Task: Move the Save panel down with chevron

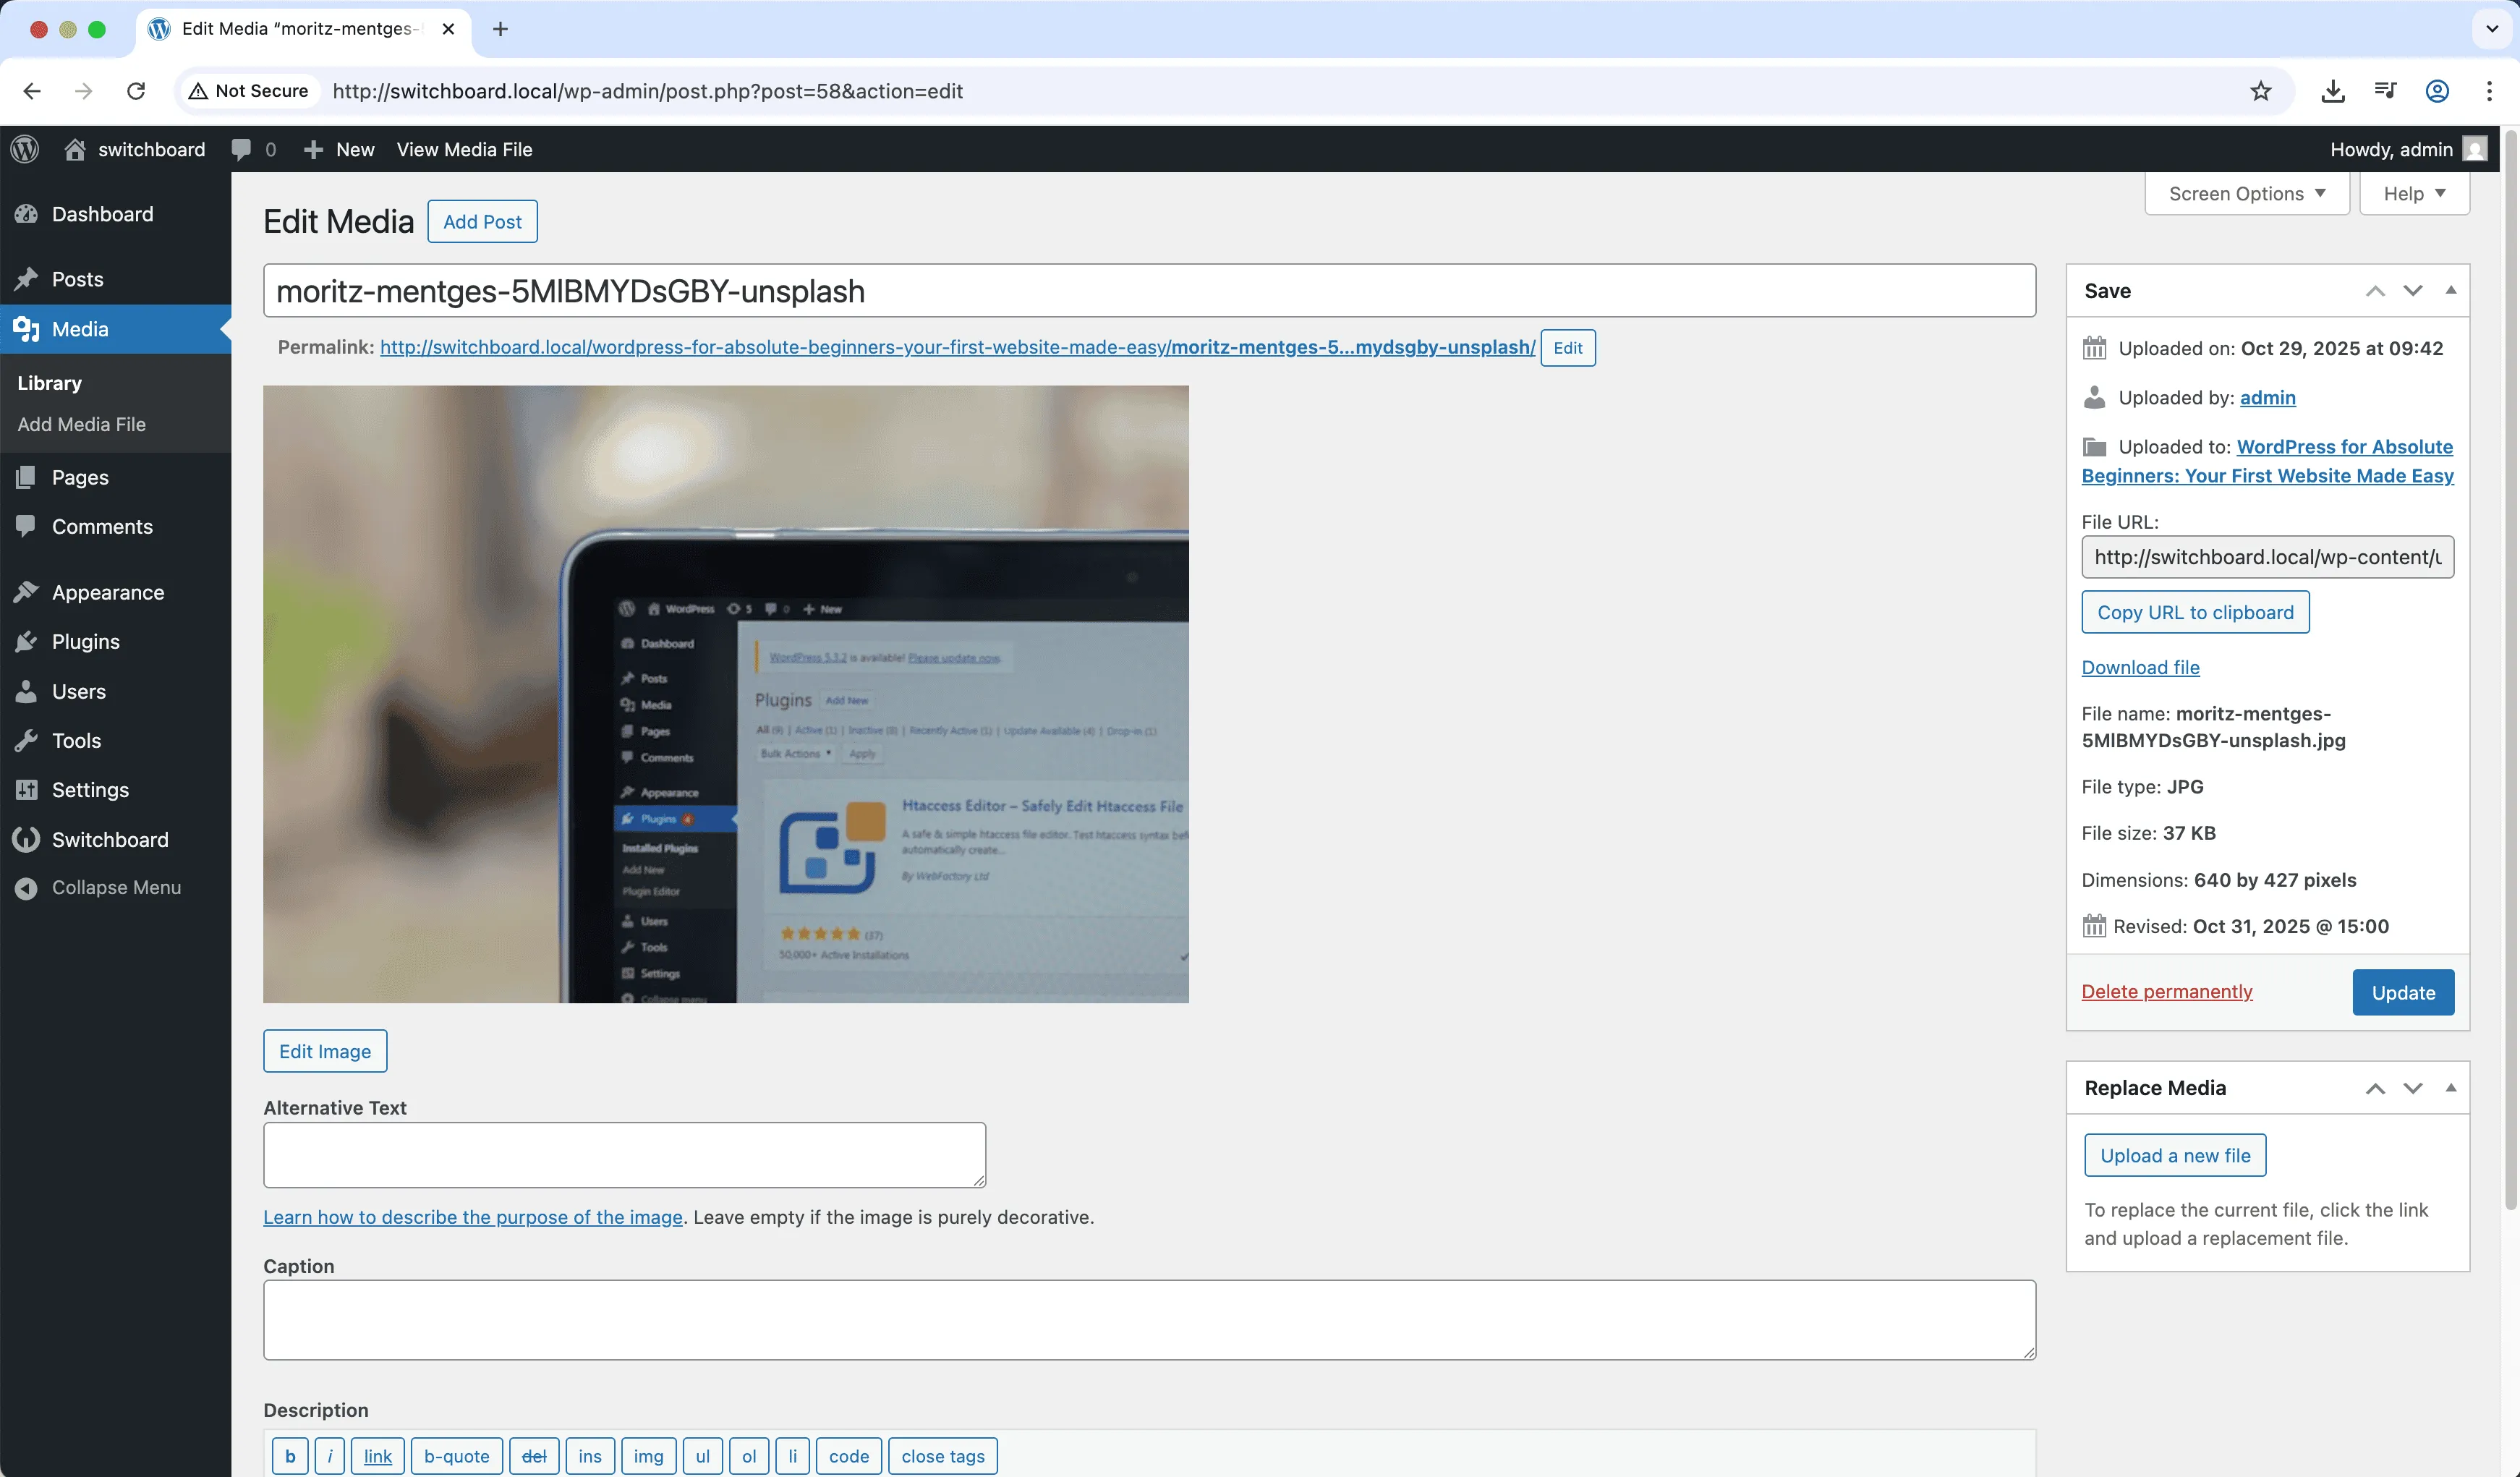Action: (x=2412, y=290)
